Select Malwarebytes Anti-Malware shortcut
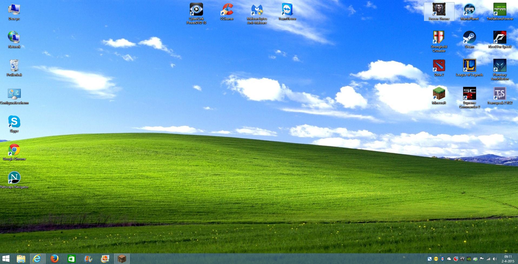The width and height of the screenshot is (518, 264). [x=257, y=13]
